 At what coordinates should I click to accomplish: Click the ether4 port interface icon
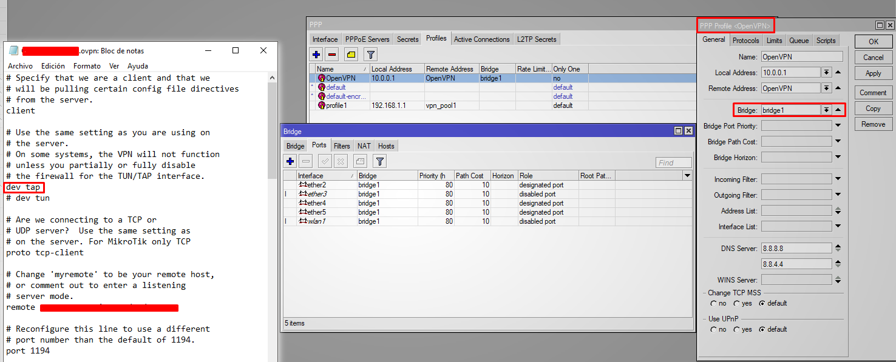click(302, 203)
